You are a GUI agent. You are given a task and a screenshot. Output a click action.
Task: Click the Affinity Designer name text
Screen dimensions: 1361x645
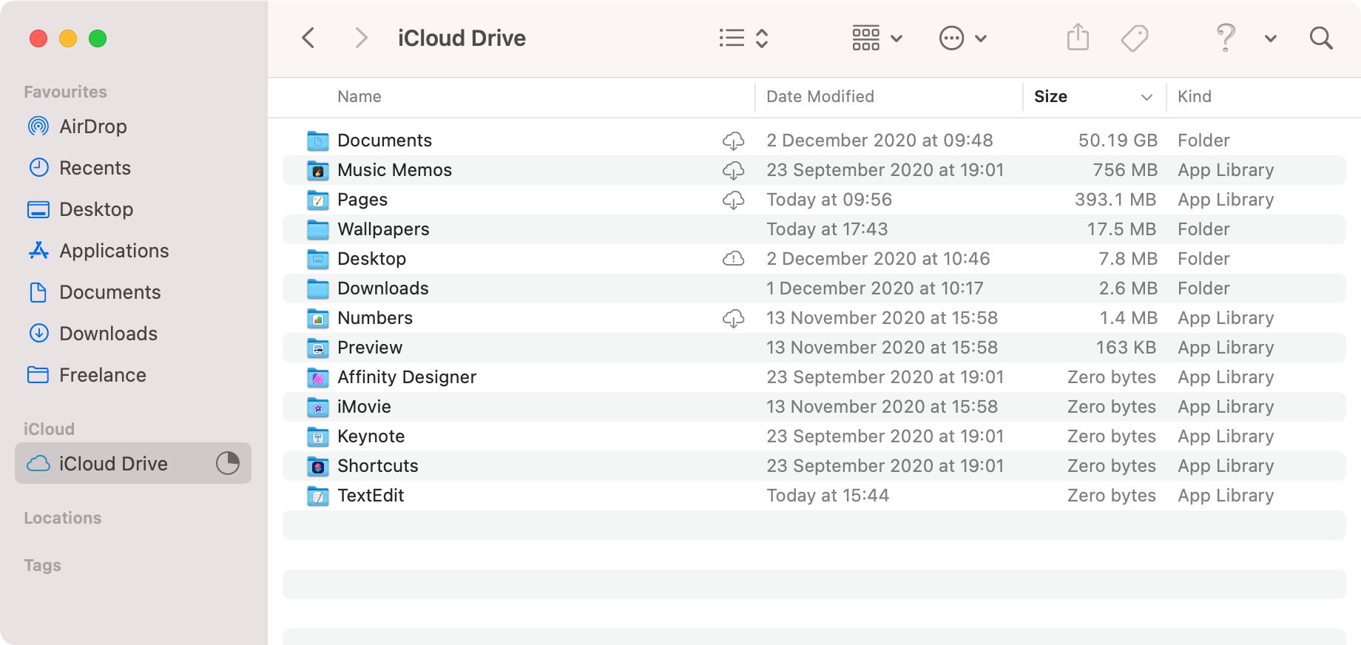pyautogui.click(x=407, y=377)
